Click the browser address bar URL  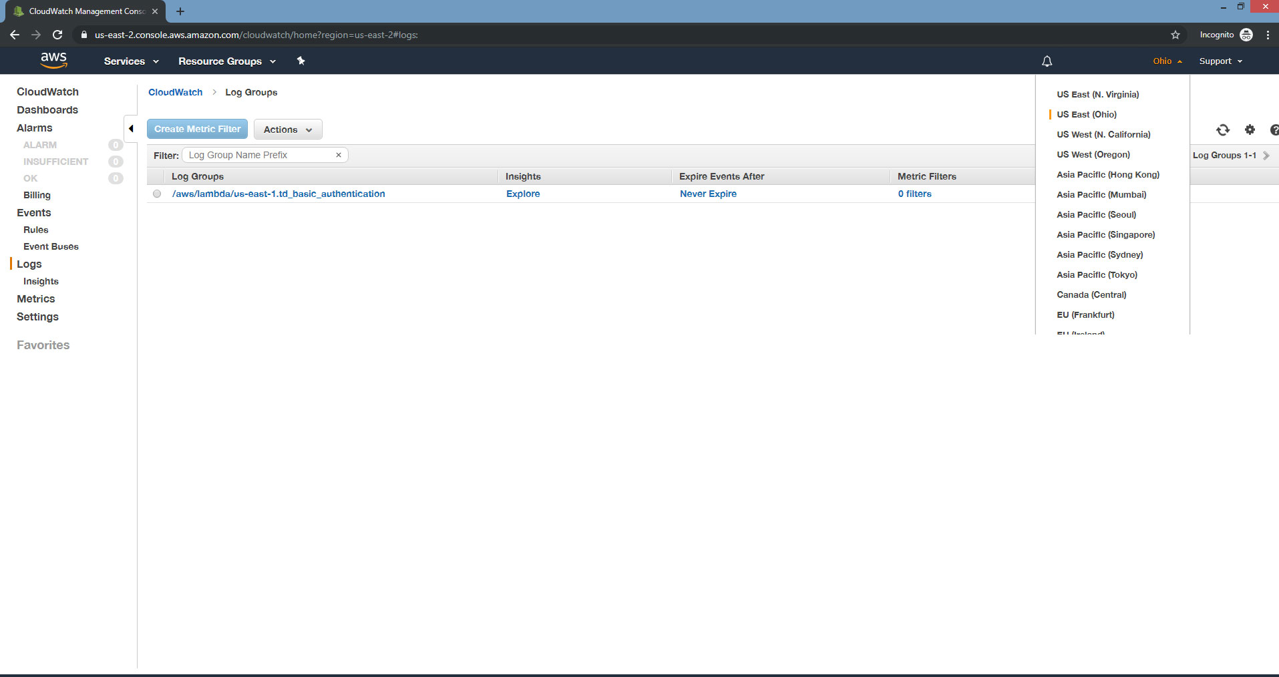(256, 35)
